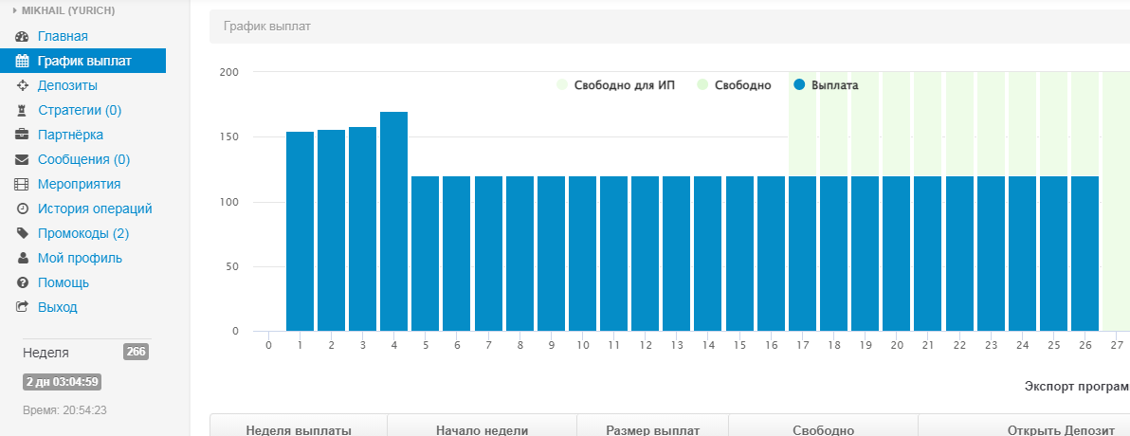Open the Мой профиль menu item

[x=80, y=258]
